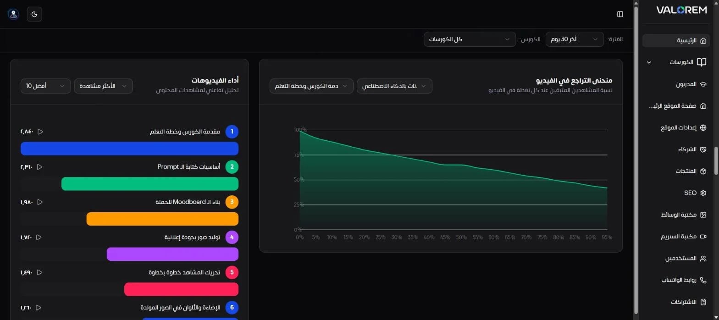Click video title توليد صور بجودة إعلانية
The image size is (719, 320).
coord(193,237)
